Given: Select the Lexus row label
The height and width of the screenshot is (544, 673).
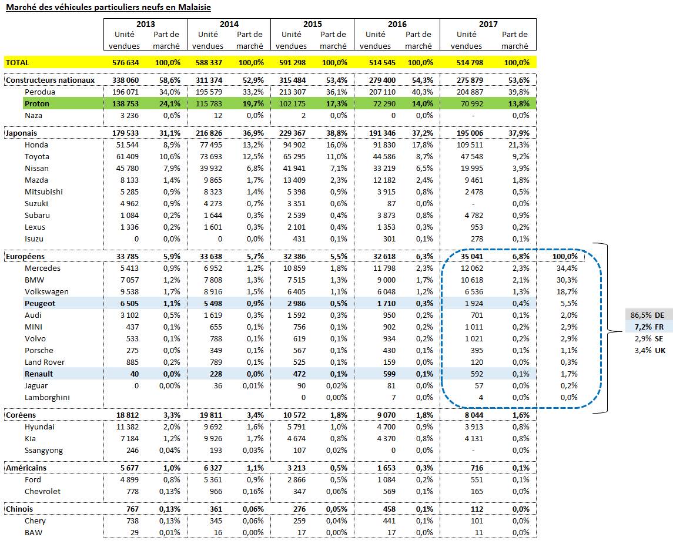Looking at the screenshot, I should tap(35, 227).
